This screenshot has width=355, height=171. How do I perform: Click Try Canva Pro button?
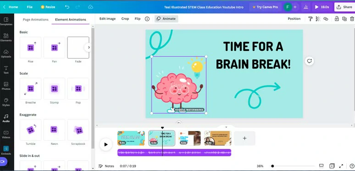pos(265,7)
